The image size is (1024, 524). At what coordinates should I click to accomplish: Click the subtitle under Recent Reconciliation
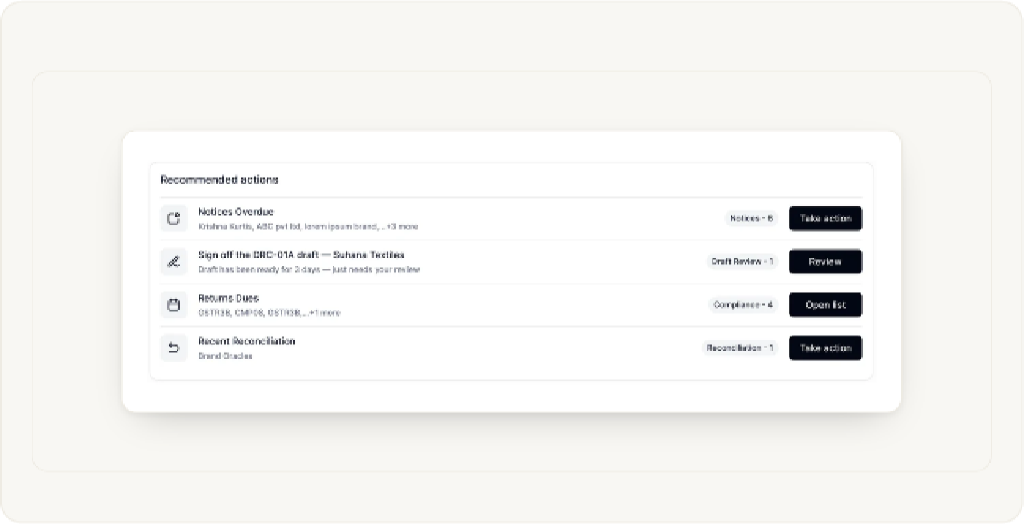pyautogui.click(x=226, y=356)
